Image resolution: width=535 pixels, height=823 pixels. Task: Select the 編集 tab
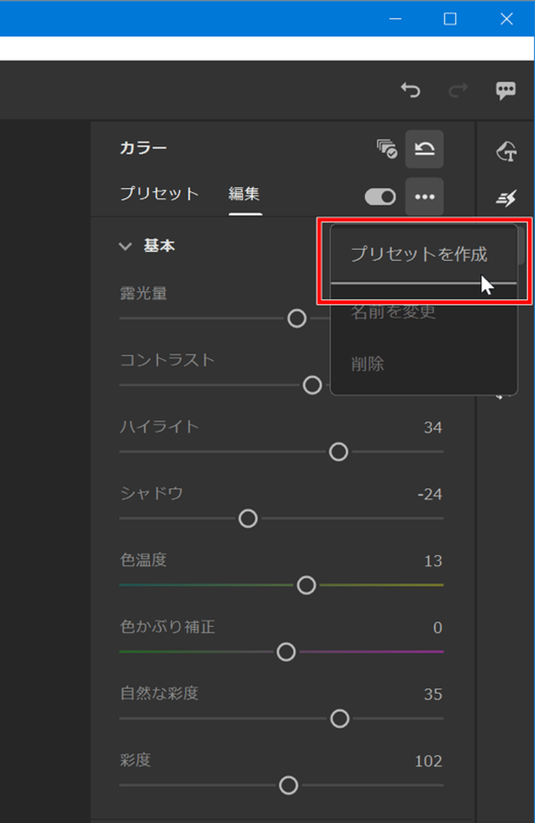tap(244, 194)
